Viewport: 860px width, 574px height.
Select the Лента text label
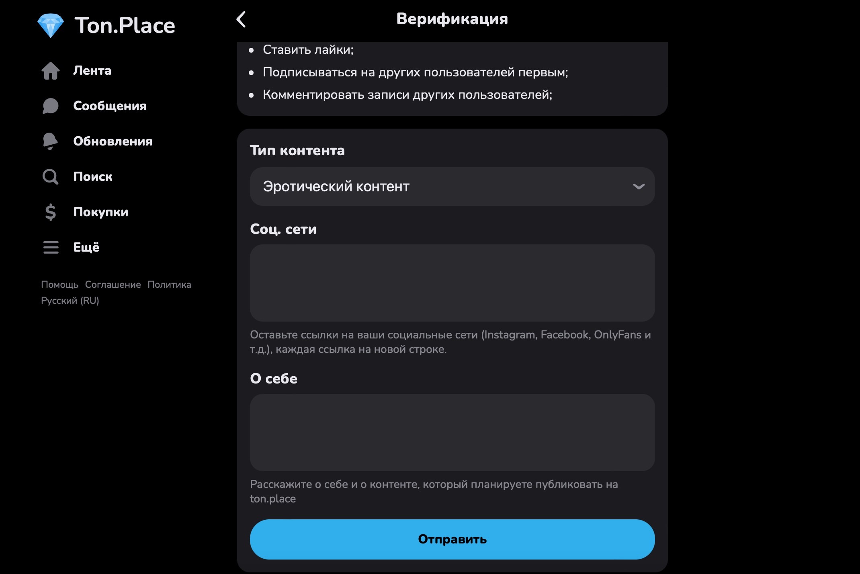click(x=92, y=71)
